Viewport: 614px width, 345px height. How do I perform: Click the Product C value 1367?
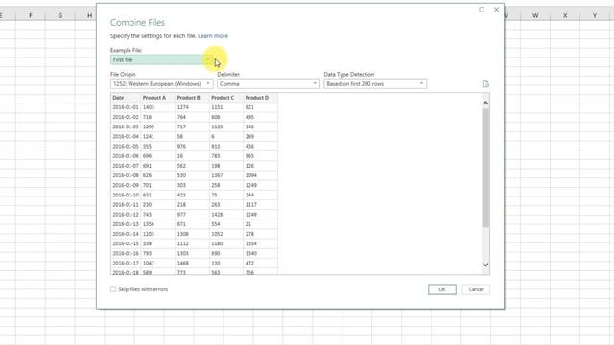tap(226, 175)
